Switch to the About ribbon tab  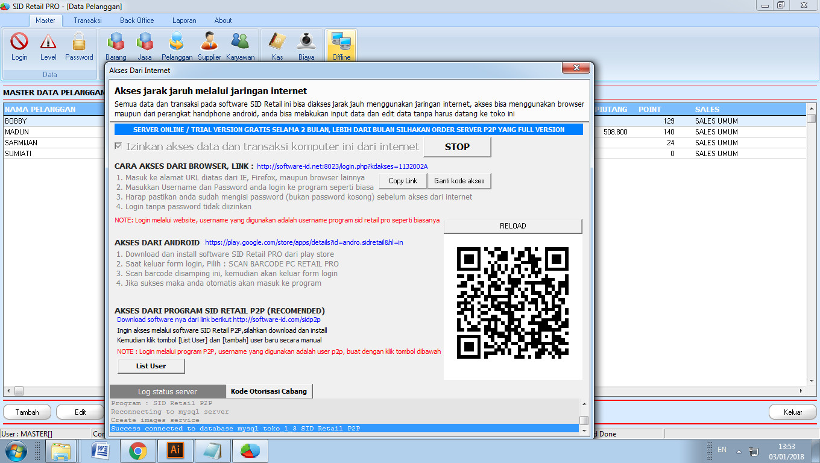coord(223,20)
